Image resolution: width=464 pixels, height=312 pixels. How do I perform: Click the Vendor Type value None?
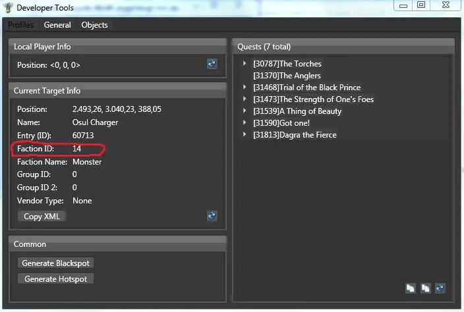coord(82,201)
